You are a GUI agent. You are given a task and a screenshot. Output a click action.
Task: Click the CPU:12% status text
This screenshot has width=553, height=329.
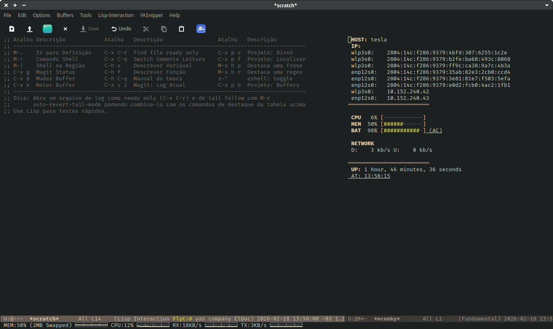[122, 325]
